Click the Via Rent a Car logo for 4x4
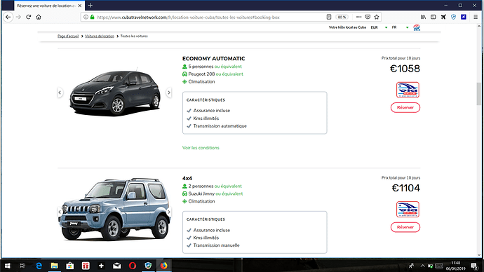This screenshot has height=272, width=484. (x=408, y=209)
